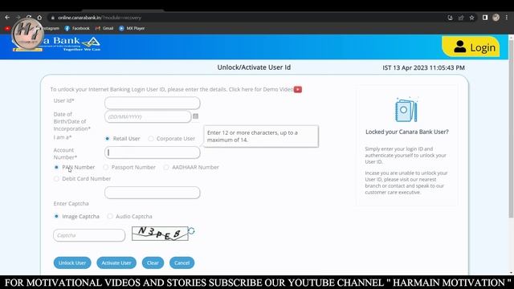Refresh the captcha image

191,231
